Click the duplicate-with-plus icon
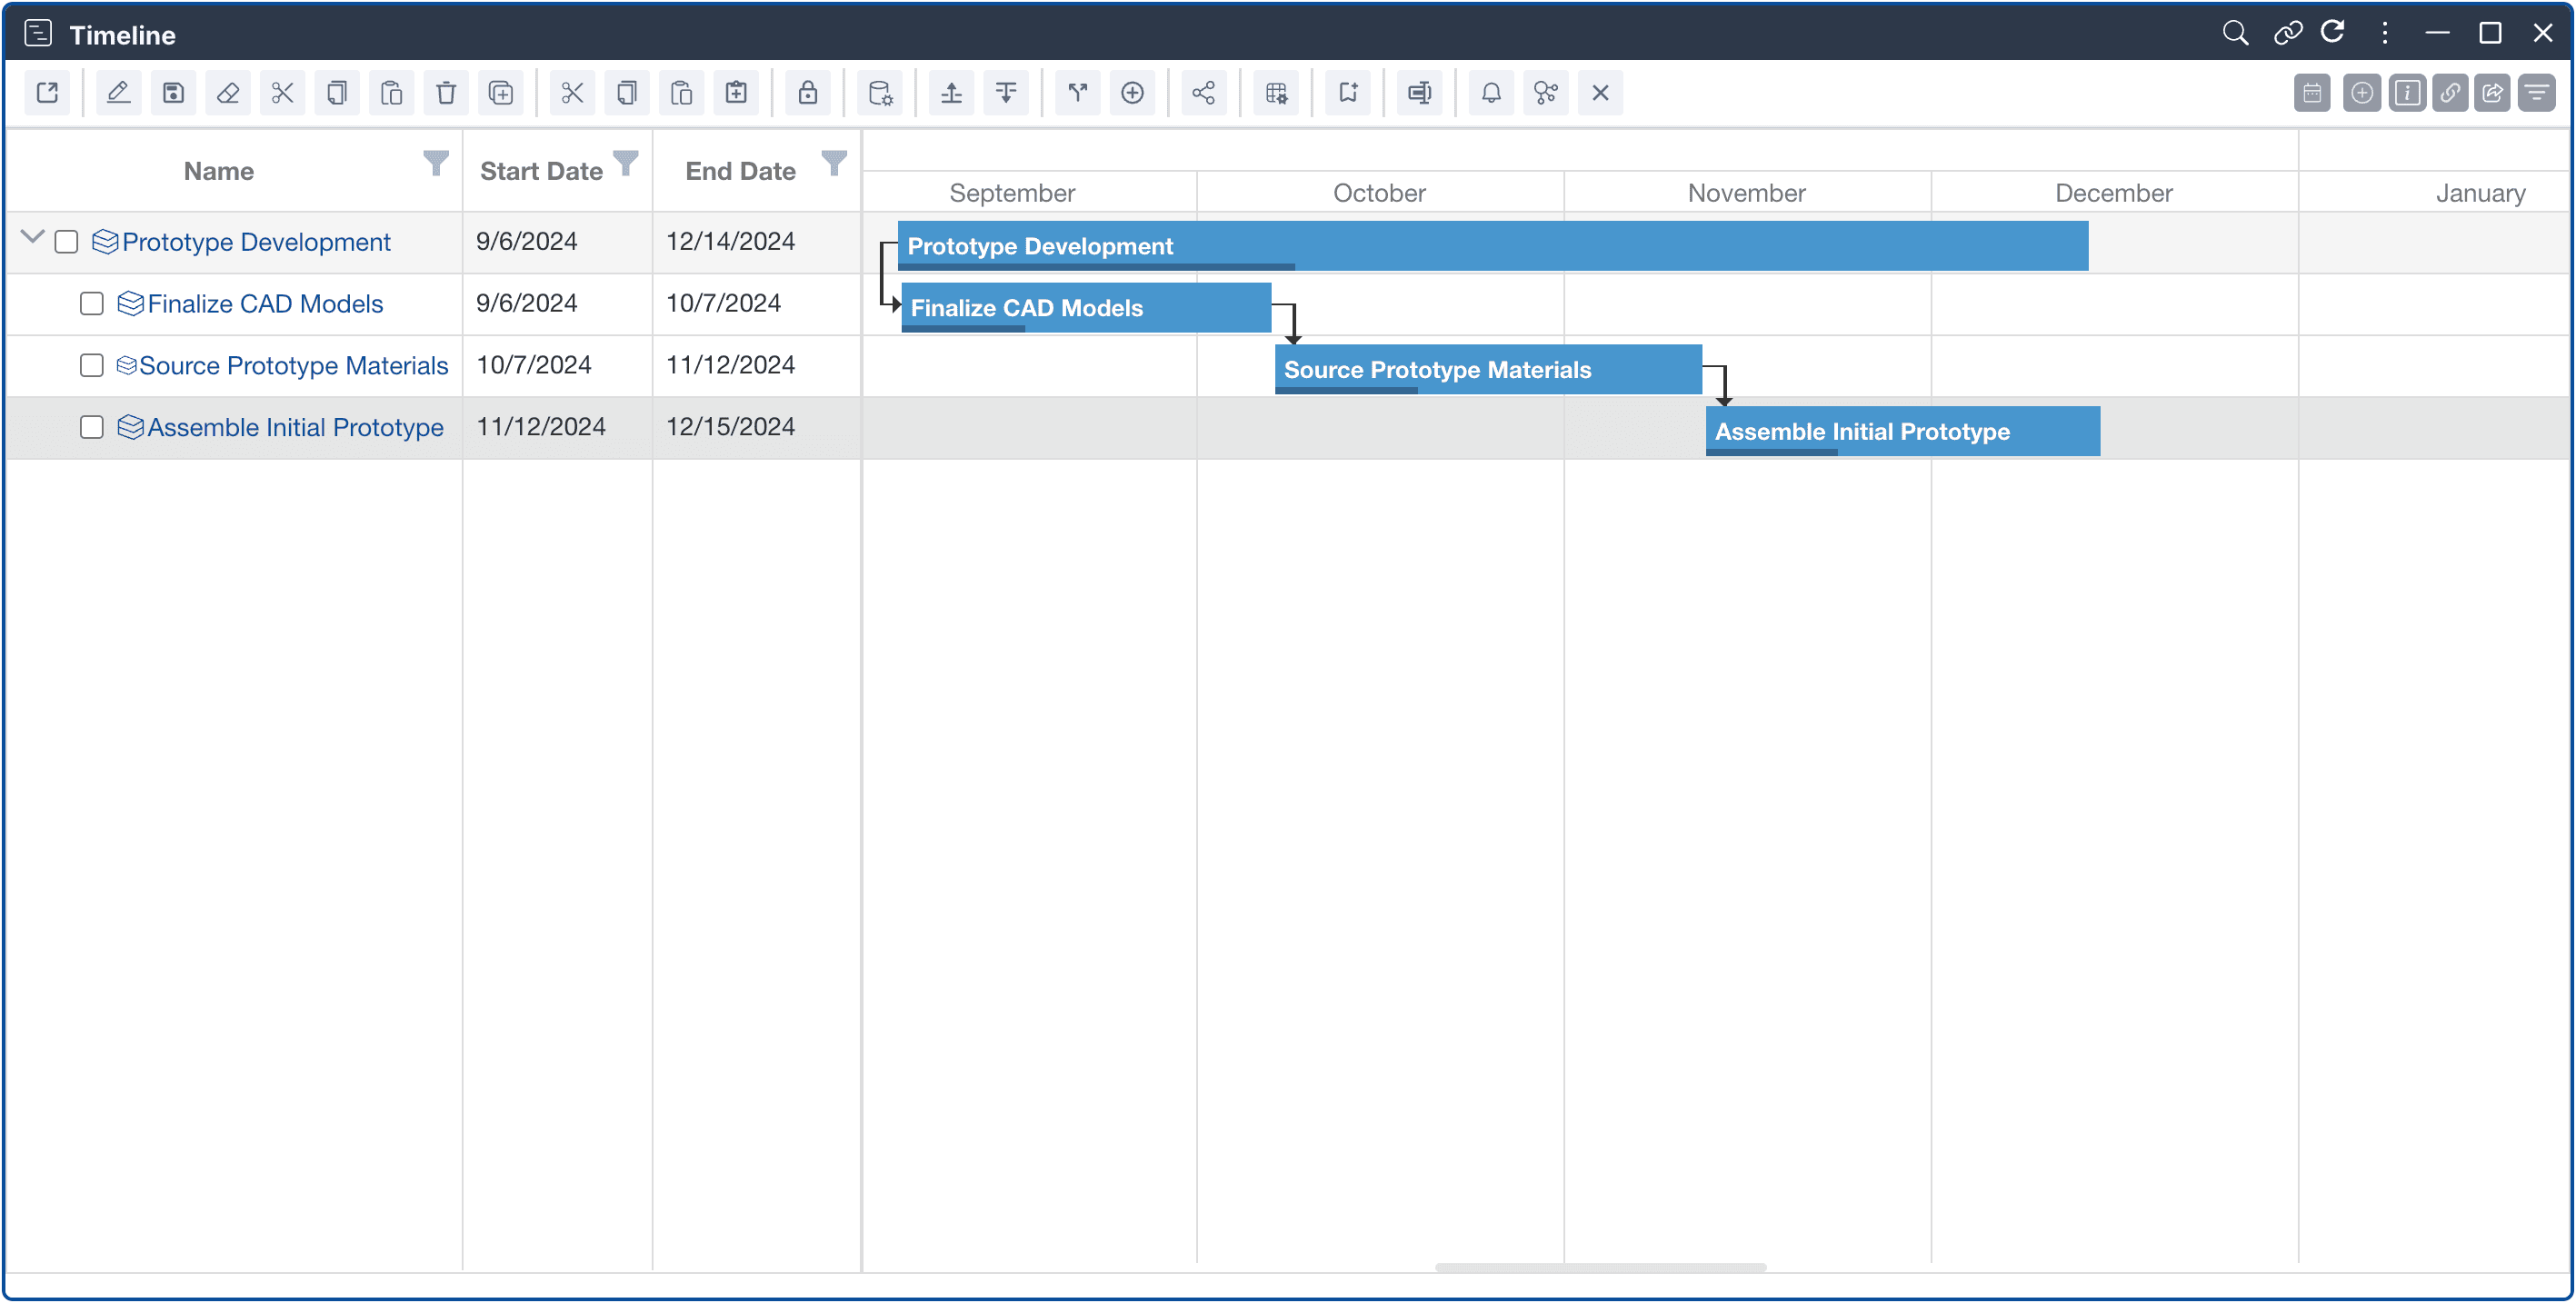The width and height of the screenshot is (2576, 1303). pos(501,93)
